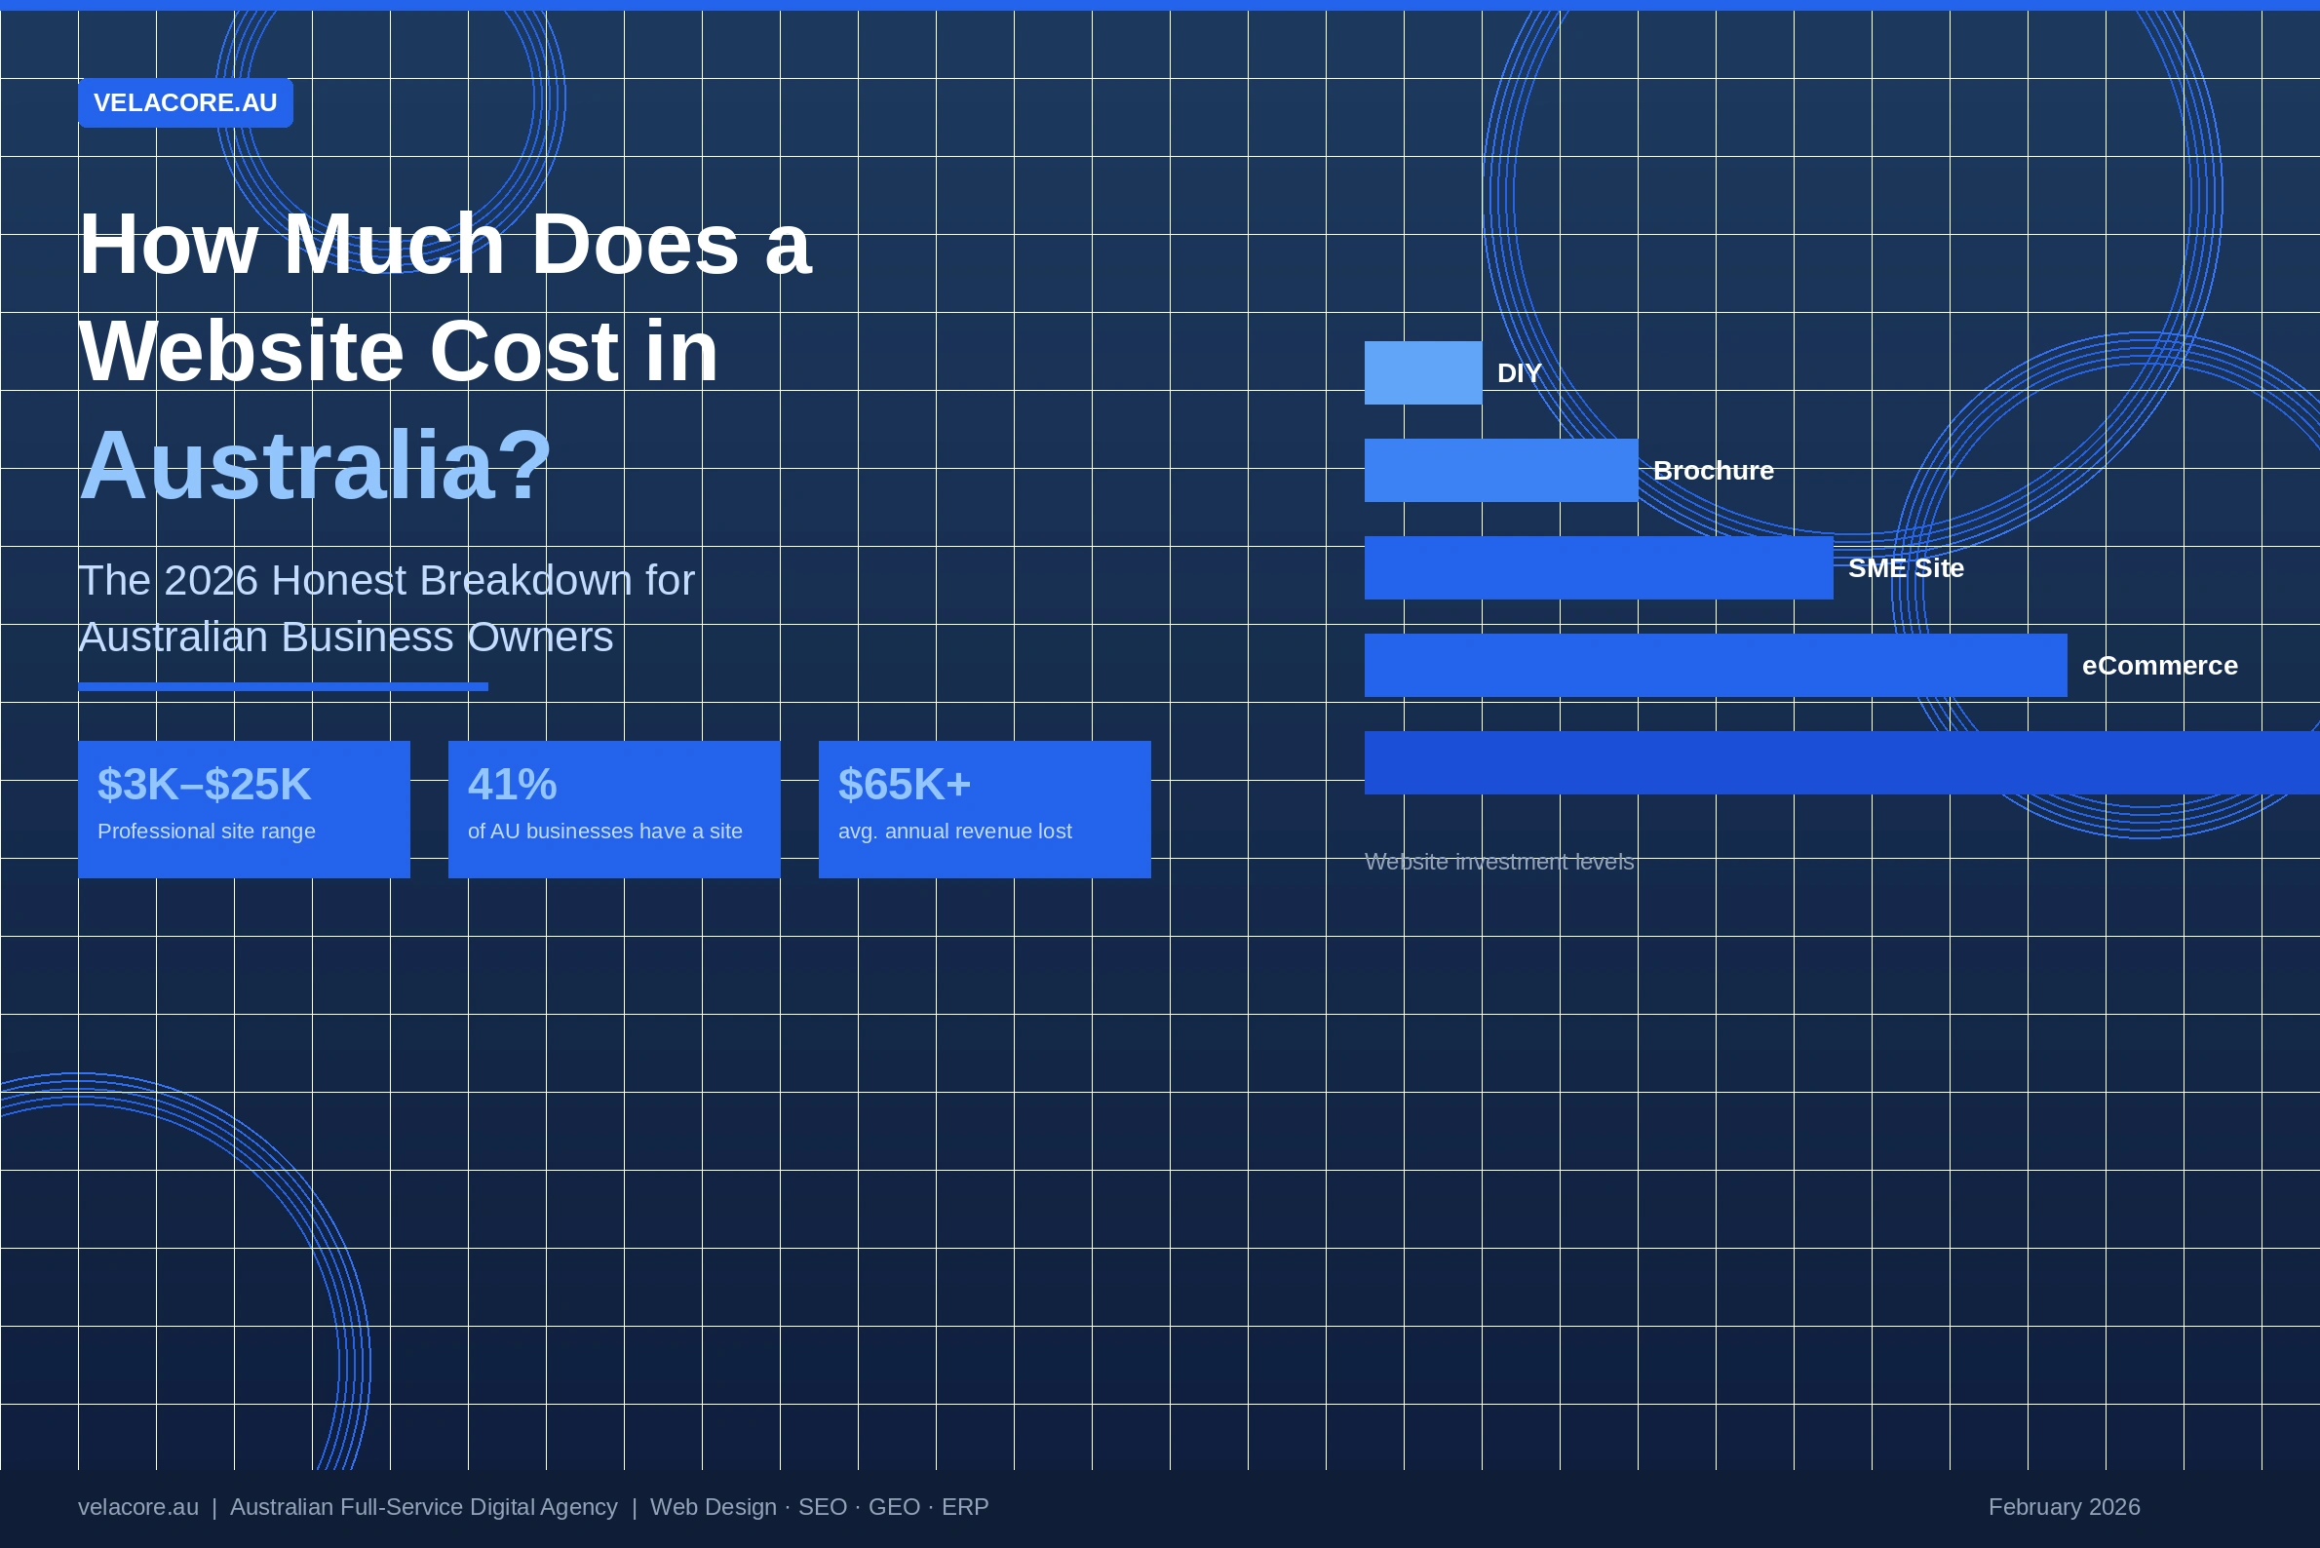Select the 41% stat card
The height and width of the screenshot is (1548, 2320).
coord(614,809)
